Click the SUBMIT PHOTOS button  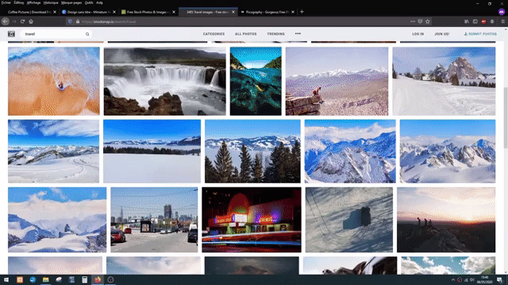(x=480, y=34)
